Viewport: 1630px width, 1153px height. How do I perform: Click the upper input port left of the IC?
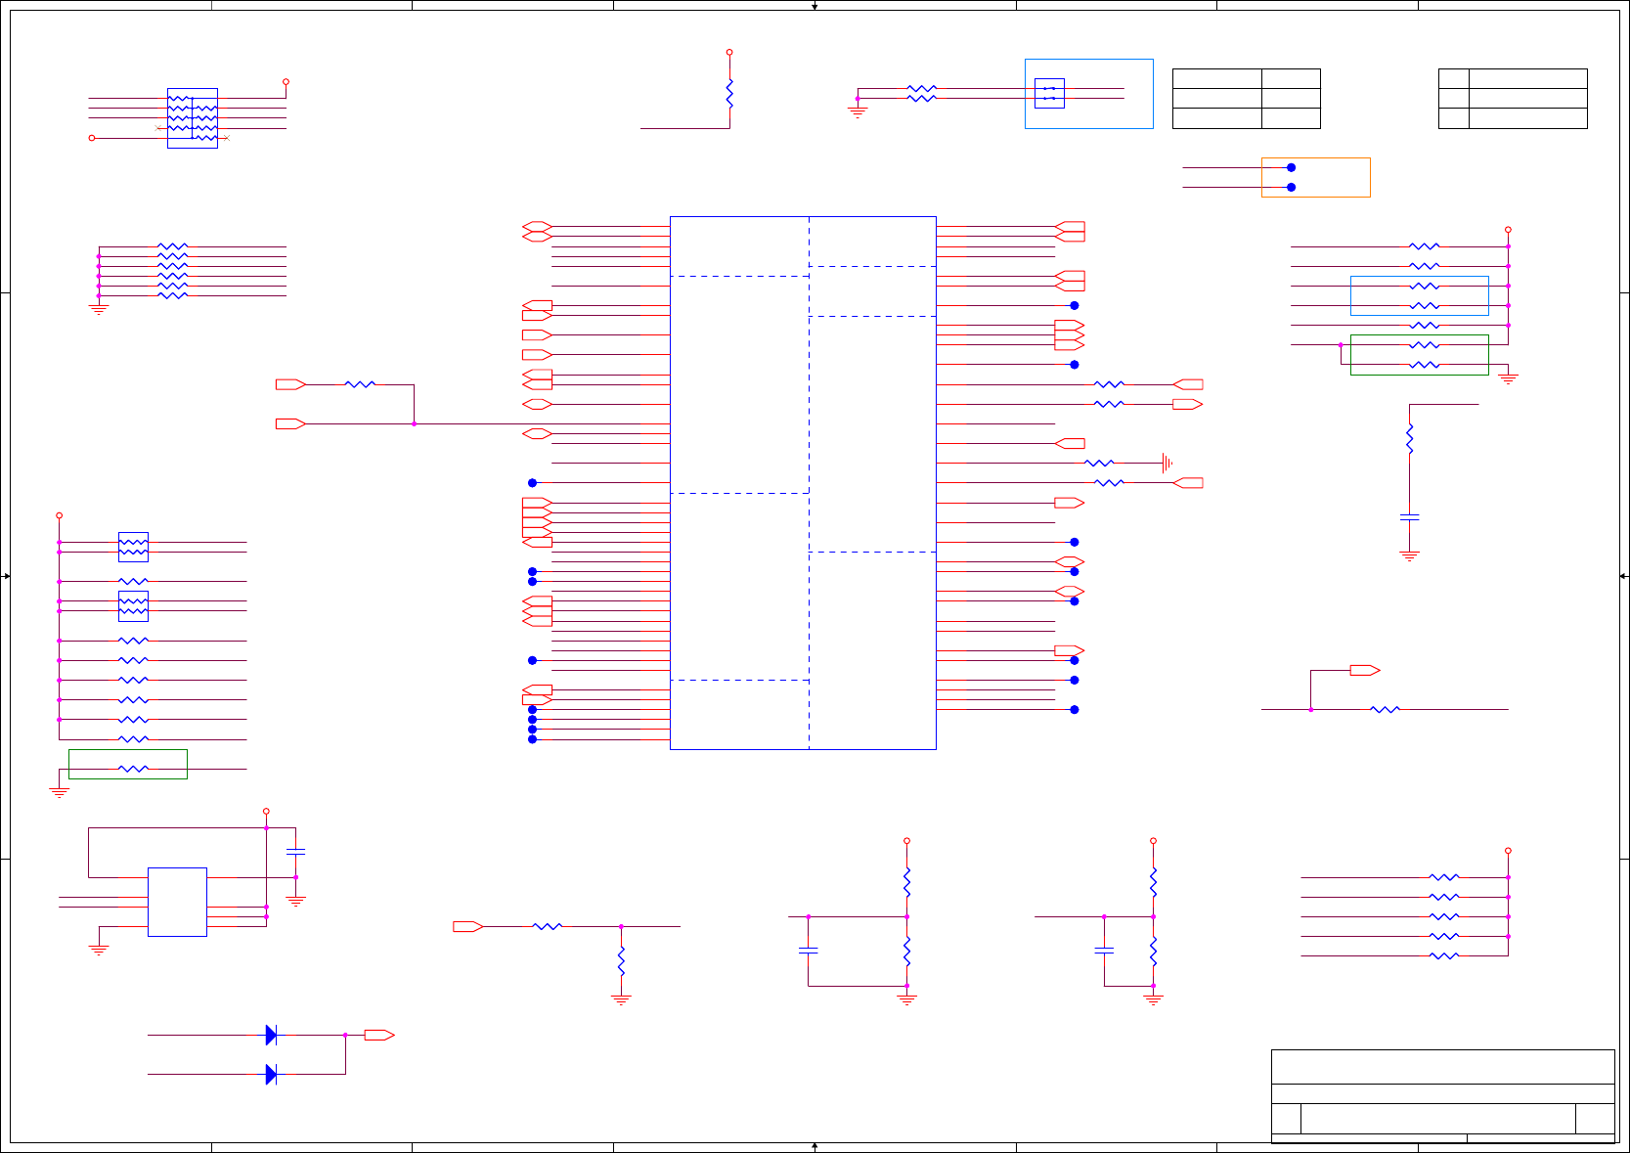291,384
